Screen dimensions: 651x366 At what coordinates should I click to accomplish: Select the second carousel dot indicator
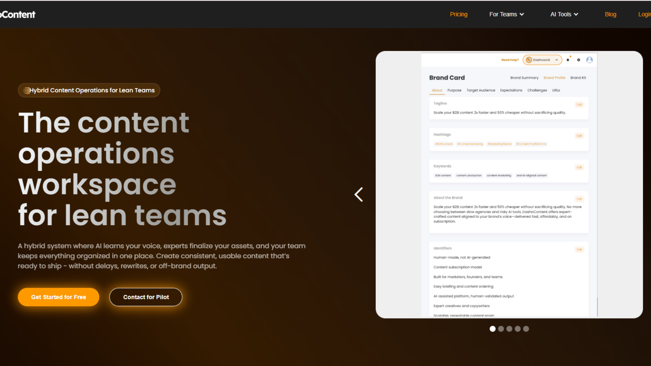click(501, 329)
